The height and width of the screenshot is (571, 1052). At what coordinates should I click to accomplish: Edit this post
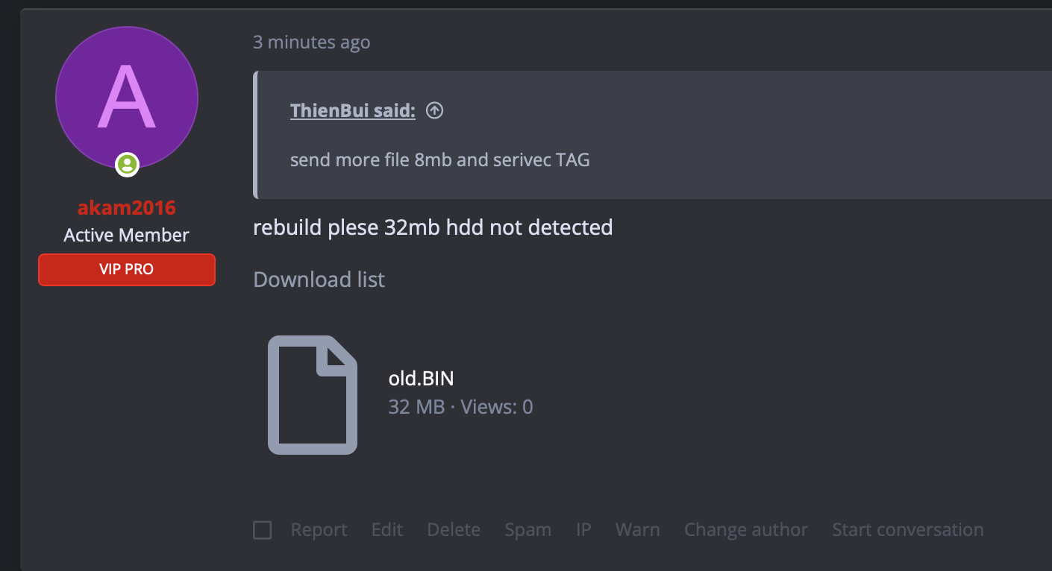point(386,530)
